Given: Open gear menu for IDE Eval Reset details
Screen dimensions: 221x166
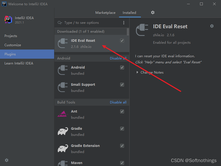Looking at the screenshot, I should [x=212, y=26].
